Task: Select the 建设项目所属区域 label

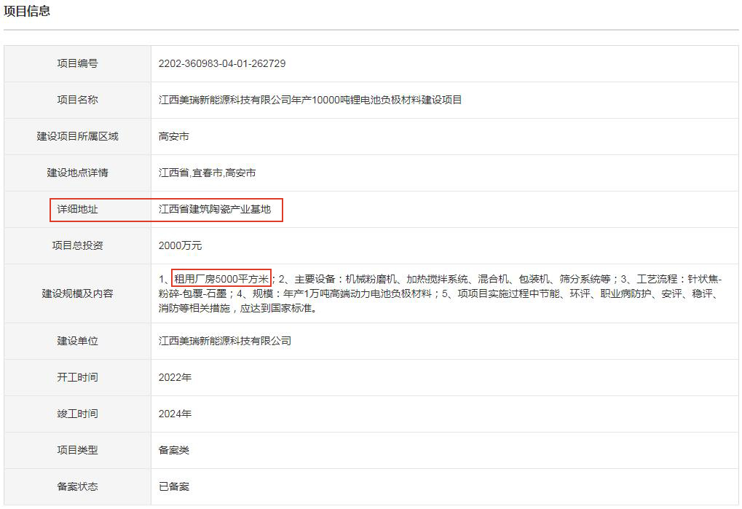Action: (x=78, y=136)
